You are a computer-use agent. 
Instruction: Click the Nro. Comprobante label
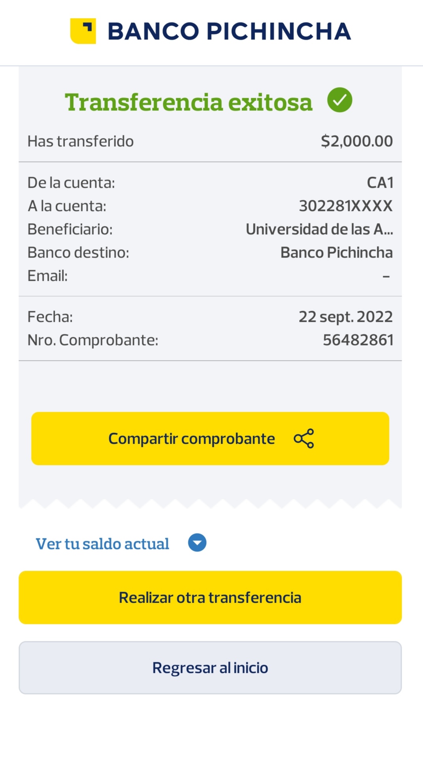(x=93, y=340)
